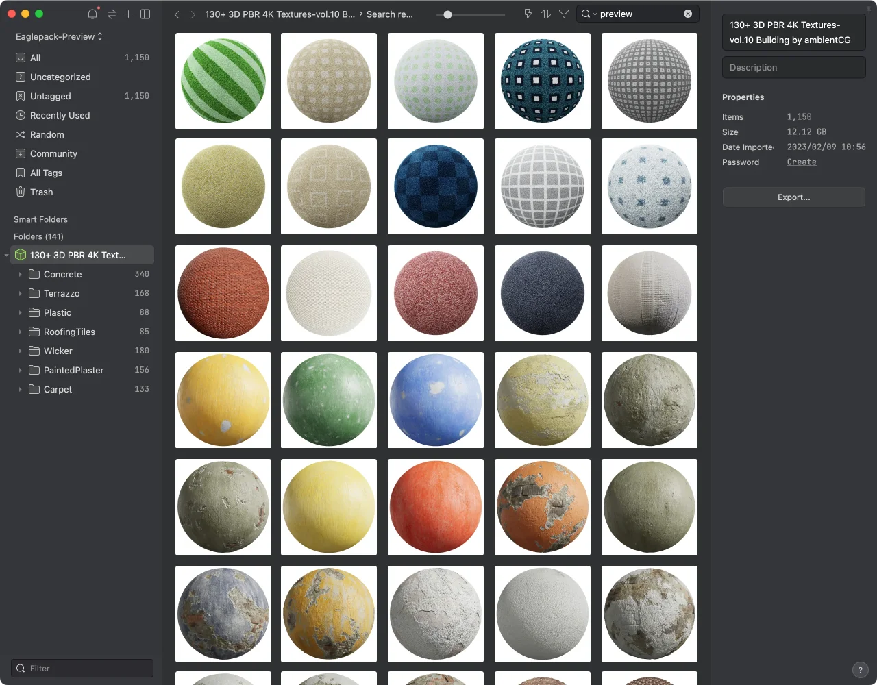Viewport: 877px width, 685px height.
Task: Click the folder name title field
Action: (x=794, y=32)
